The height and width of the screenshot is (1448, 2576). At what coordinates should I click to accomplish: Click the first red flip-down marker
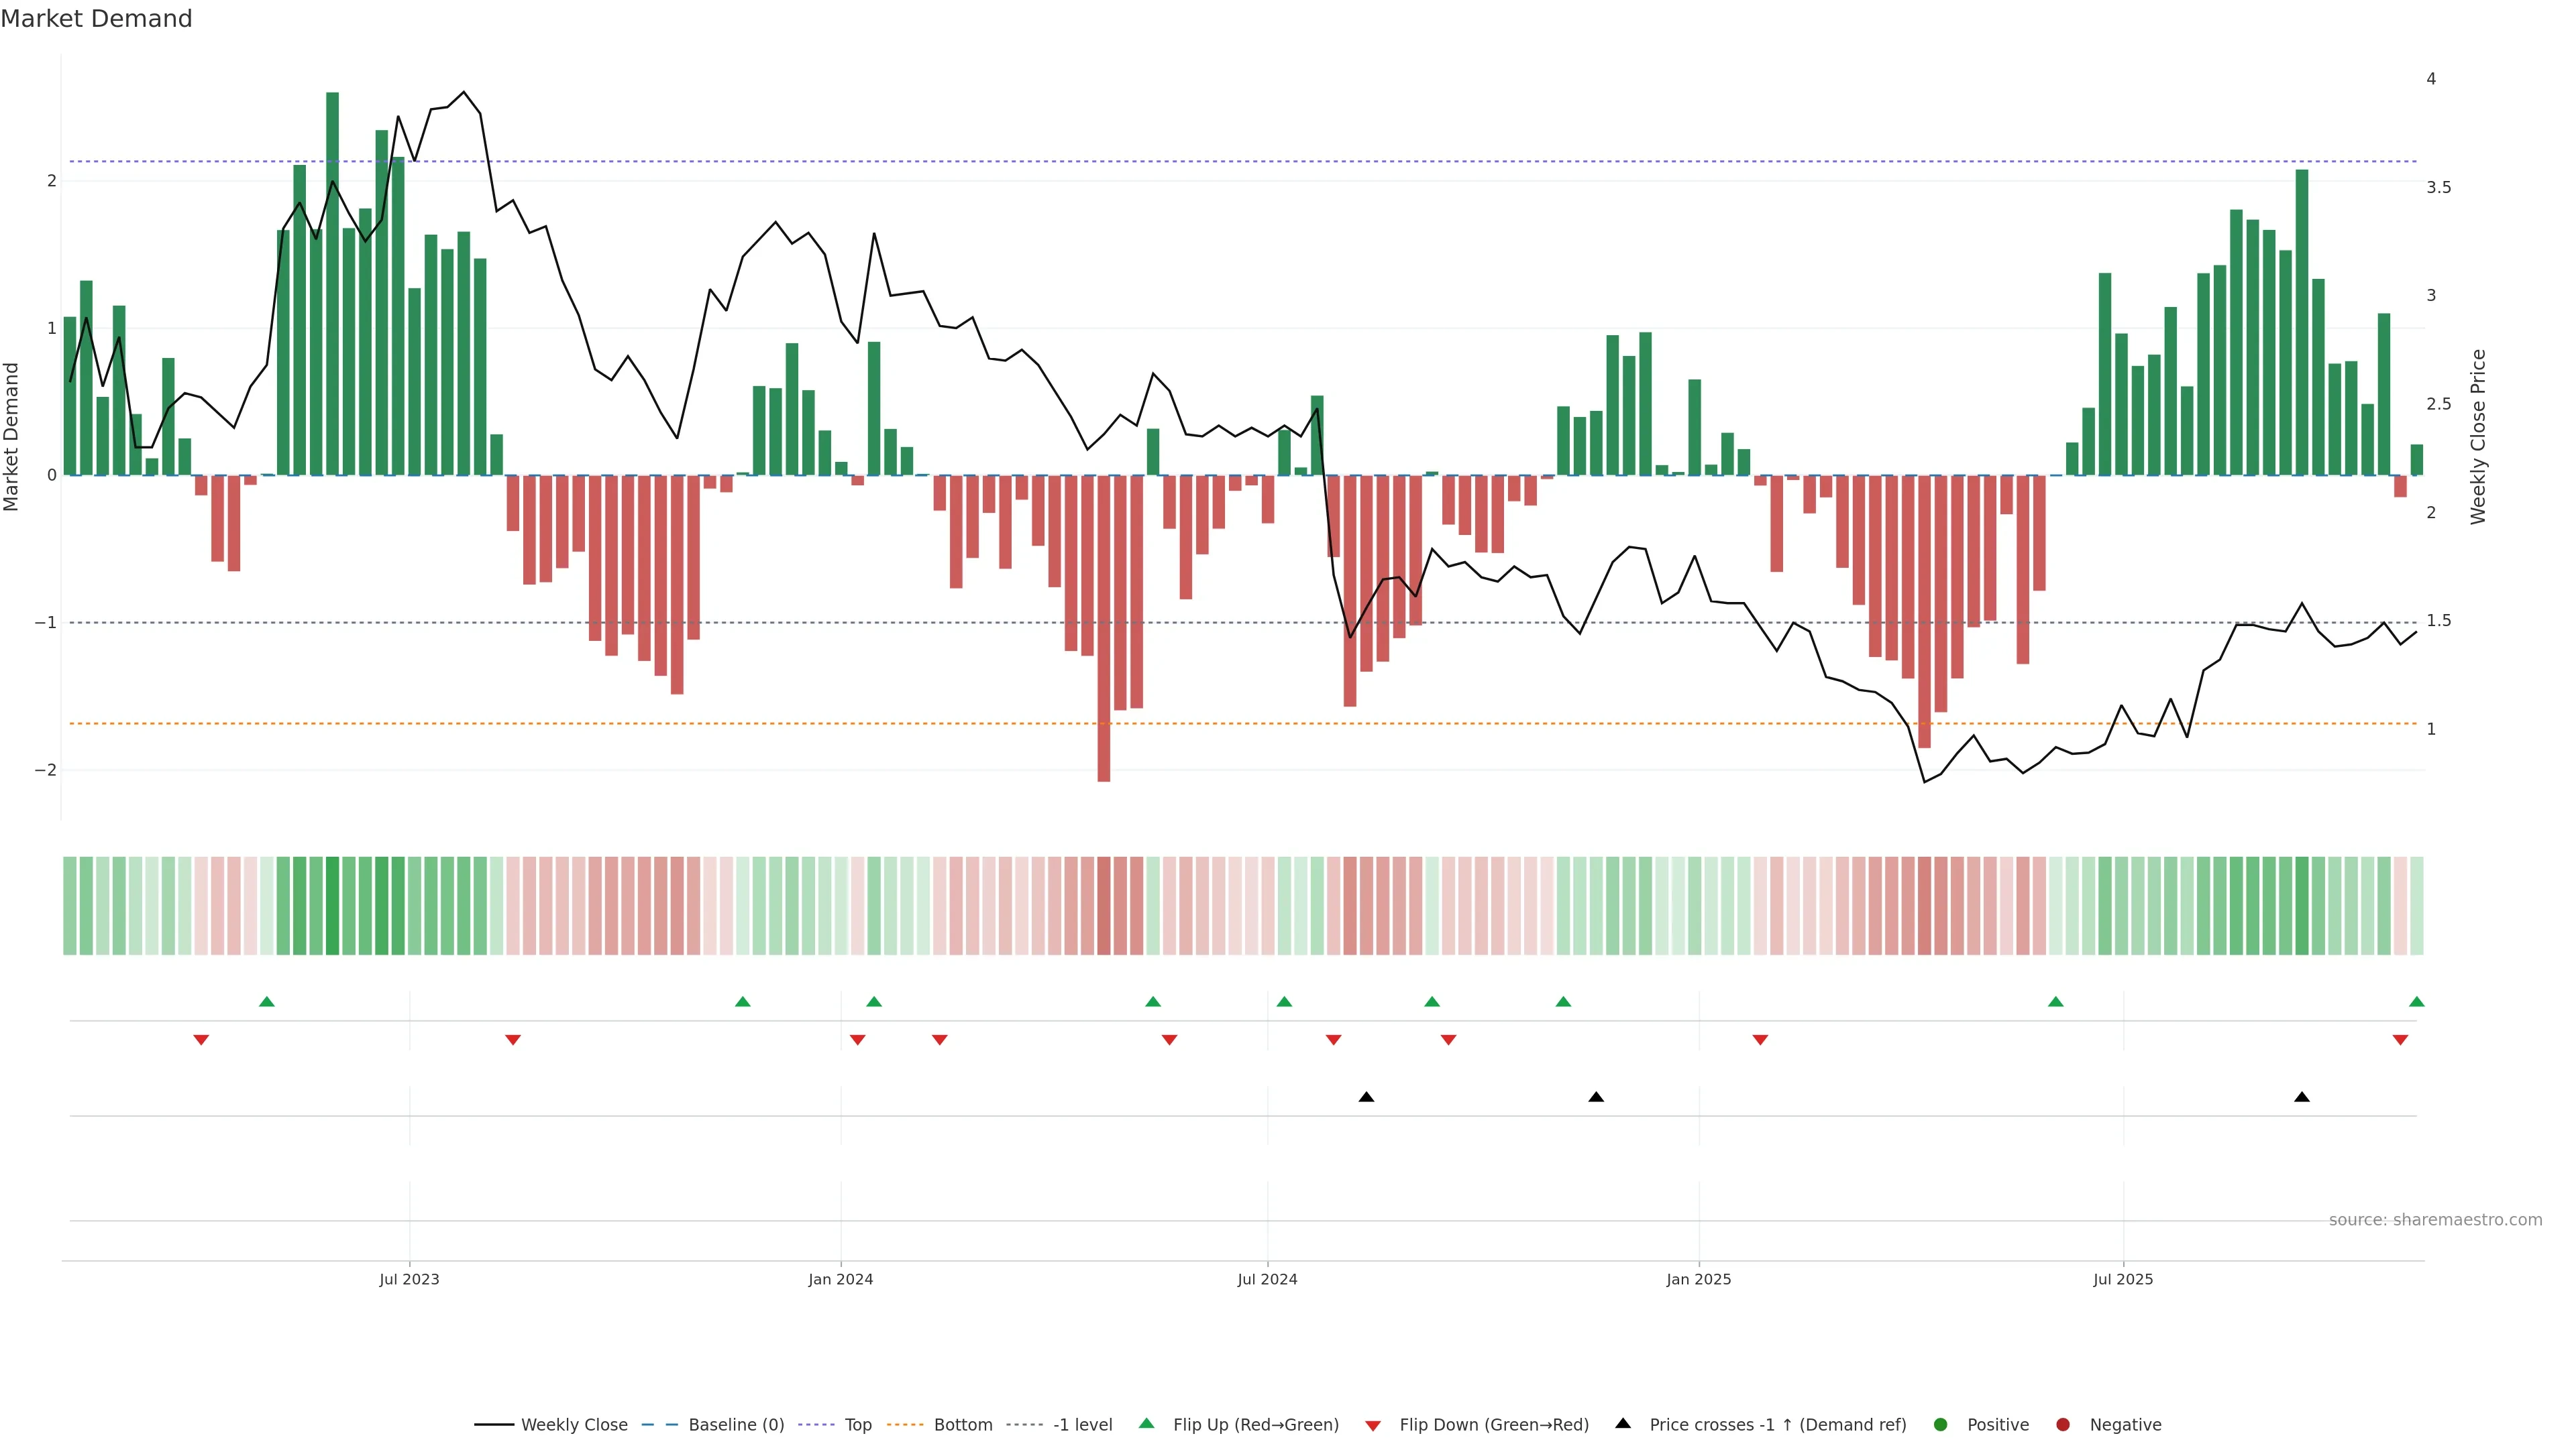click(x=201, y=1040)
